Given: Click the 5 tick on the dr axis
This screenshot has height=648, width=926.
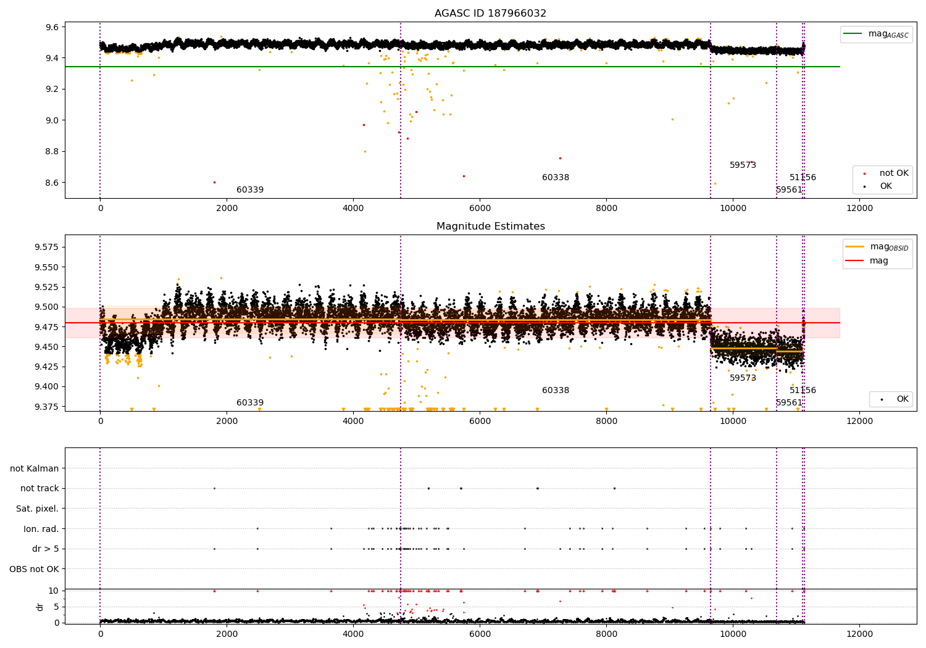Looking at the screenshot, I should pyautogui.click(x=56, y=607).
